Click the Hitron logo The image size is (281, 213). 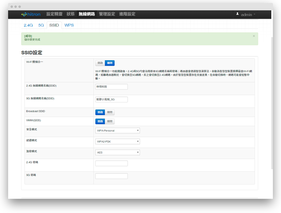coord(31,14)
